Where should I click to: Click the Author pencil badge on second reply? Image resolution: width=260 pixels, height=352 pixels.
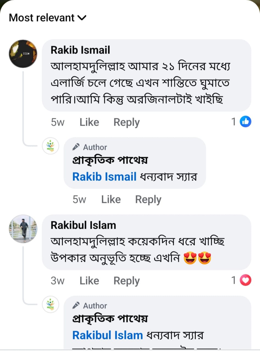pyautogui.click(x=90, y=306)
